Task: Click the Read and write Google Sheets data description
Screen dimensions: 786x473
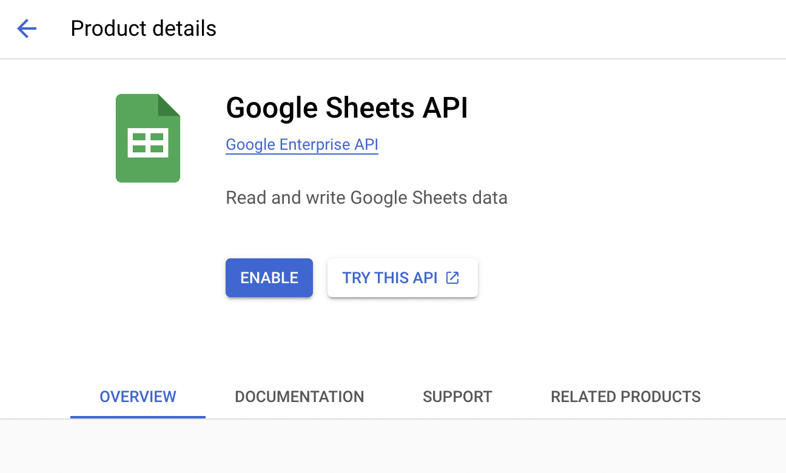Action: 366,198
